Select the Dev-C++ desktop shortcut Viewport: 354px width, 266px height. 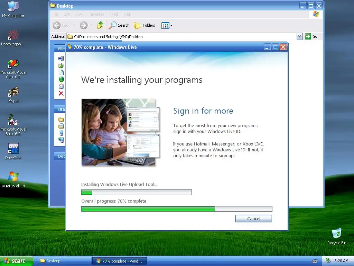(13, 151)
